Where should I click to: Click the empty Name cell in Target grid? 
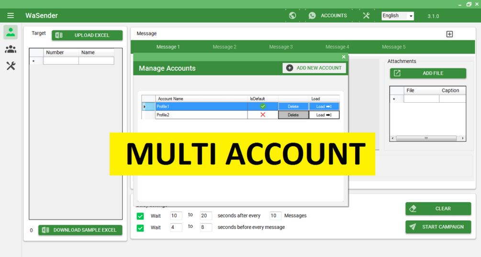(x=96, y=61)
